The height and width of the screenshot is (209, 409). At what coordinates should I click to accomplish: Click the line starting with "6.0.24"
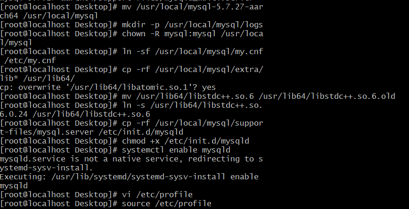click(75, 114)
